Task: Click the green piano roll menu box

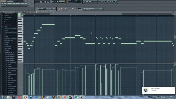Action: [x=19, y=15]
